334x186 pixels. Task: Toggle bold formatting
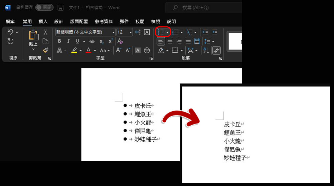pyautogui.click(x=59, y=41)
